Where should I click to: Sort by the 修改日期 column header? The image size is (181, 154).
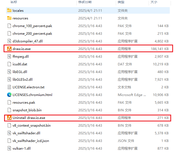[85, 2]
